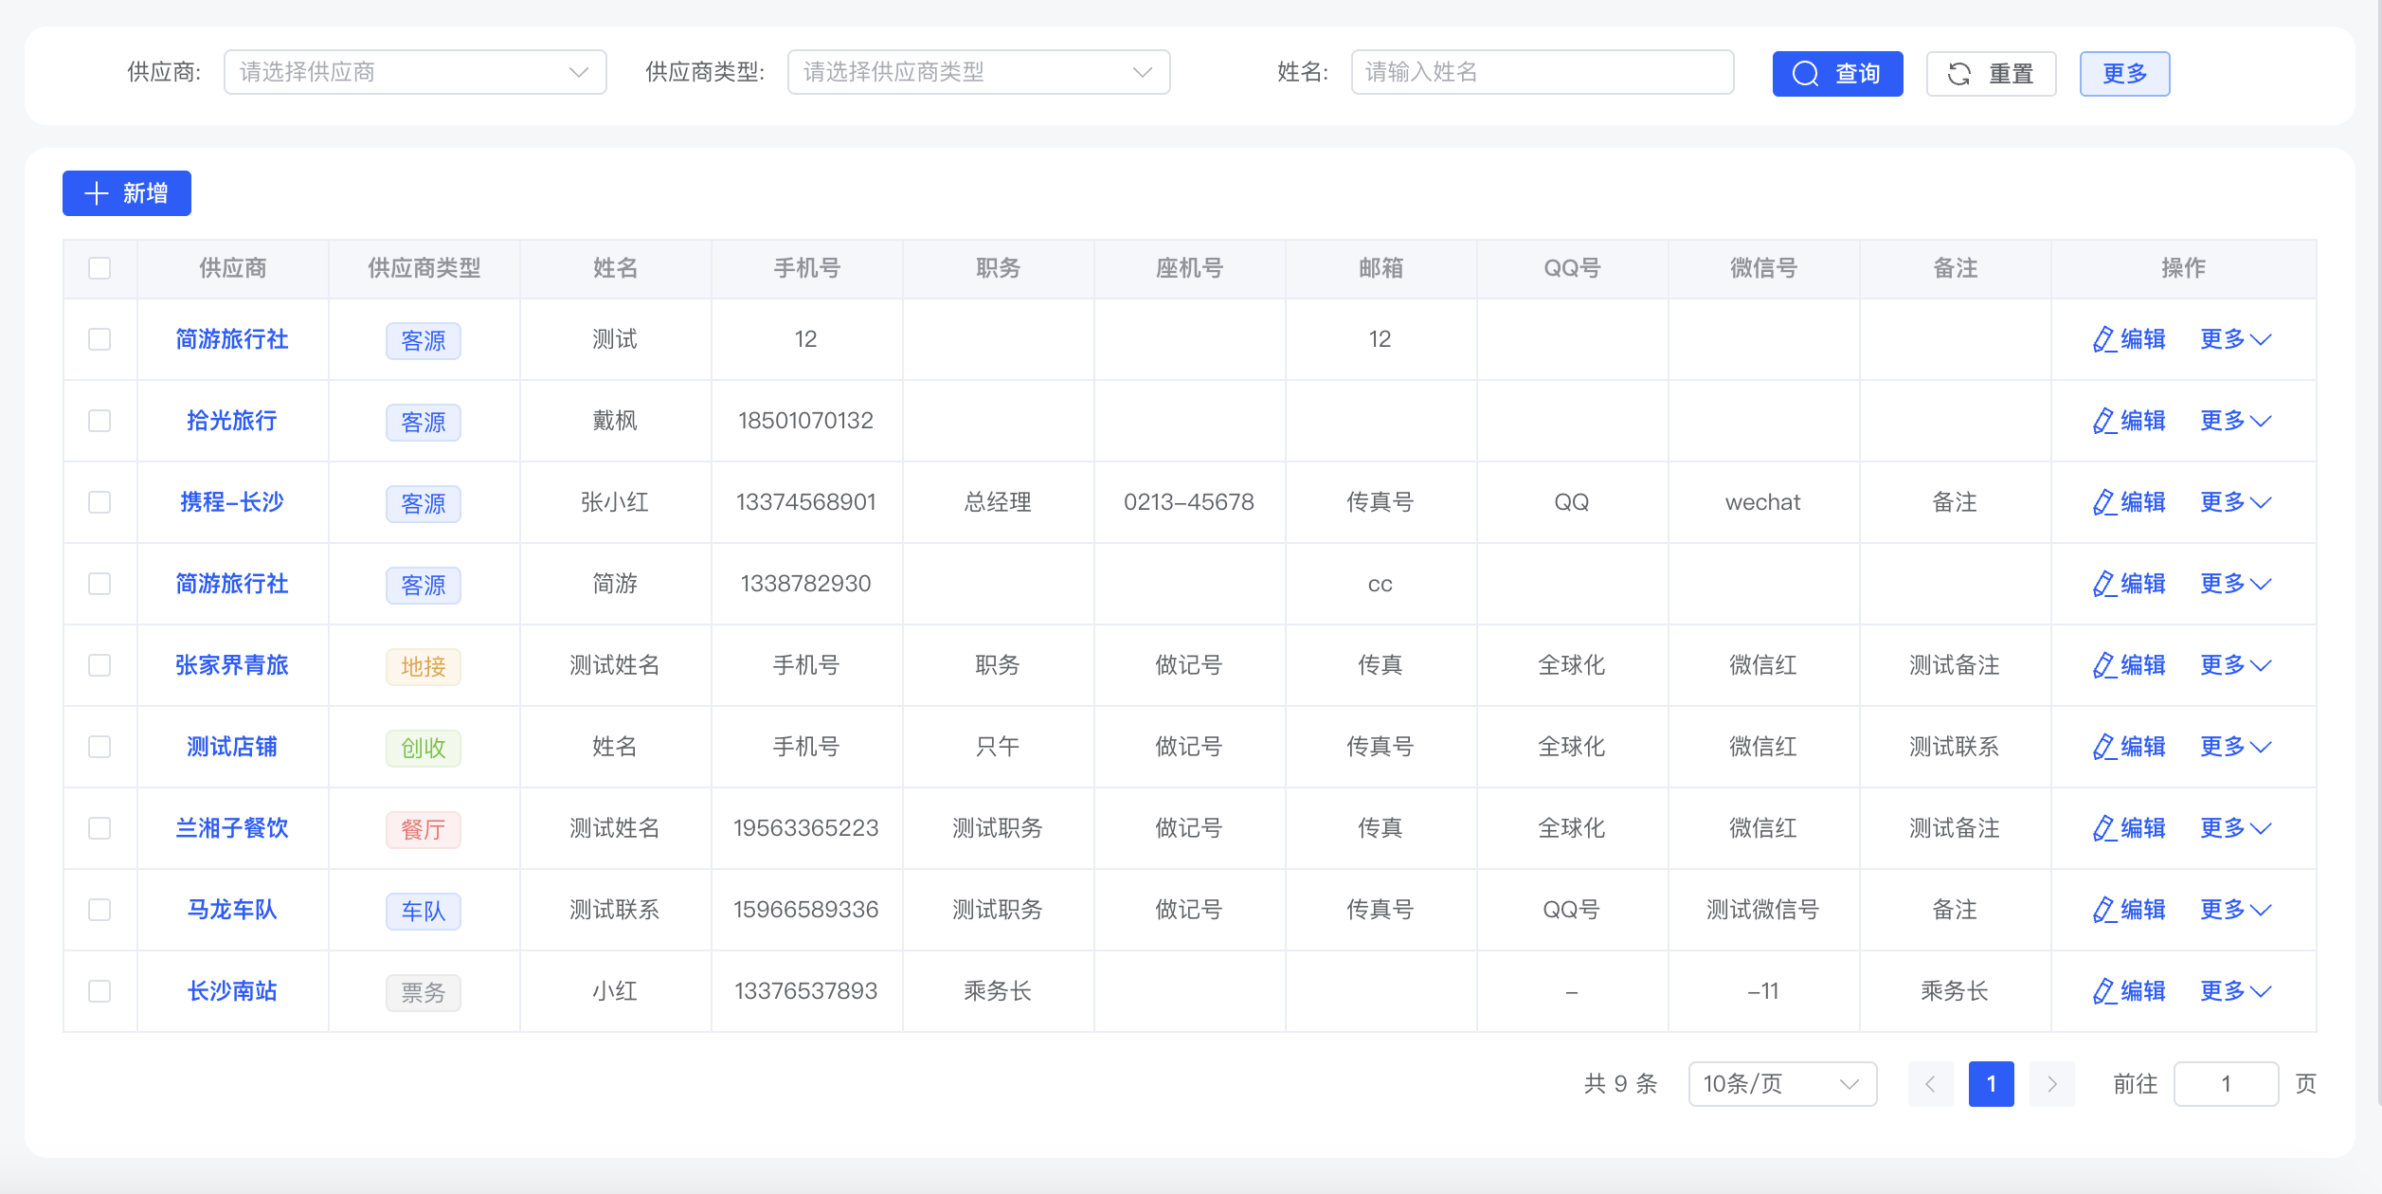2382x1194 pixels.
Task: Open the 10条/页 page size selector
Action: (x=1781, y=1083)
